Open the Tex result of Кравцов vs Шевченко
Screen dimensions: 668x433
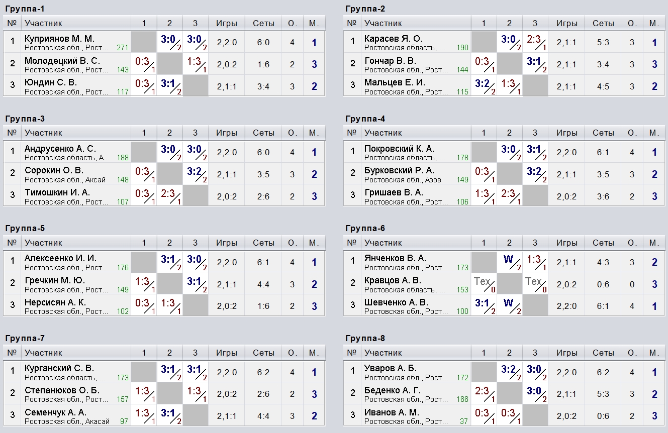[x=535, y=283]
